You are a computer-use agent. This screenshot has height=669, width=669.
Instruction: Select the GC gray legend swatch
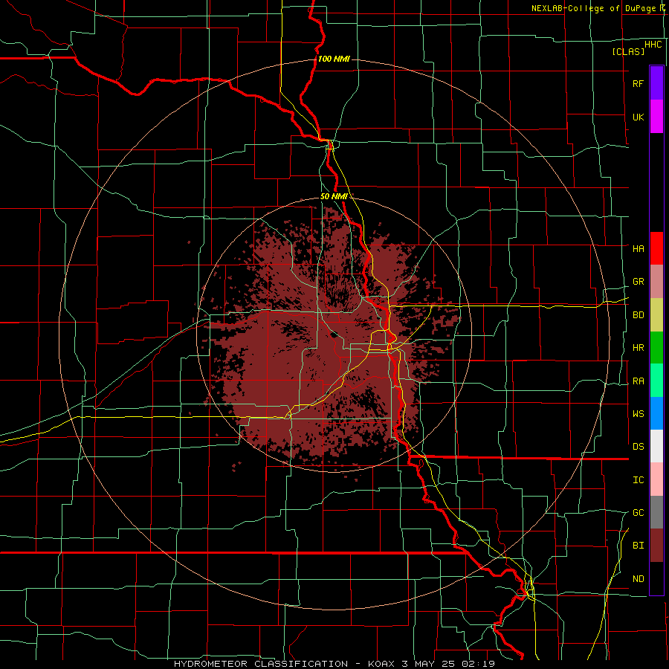coord(656,512)
